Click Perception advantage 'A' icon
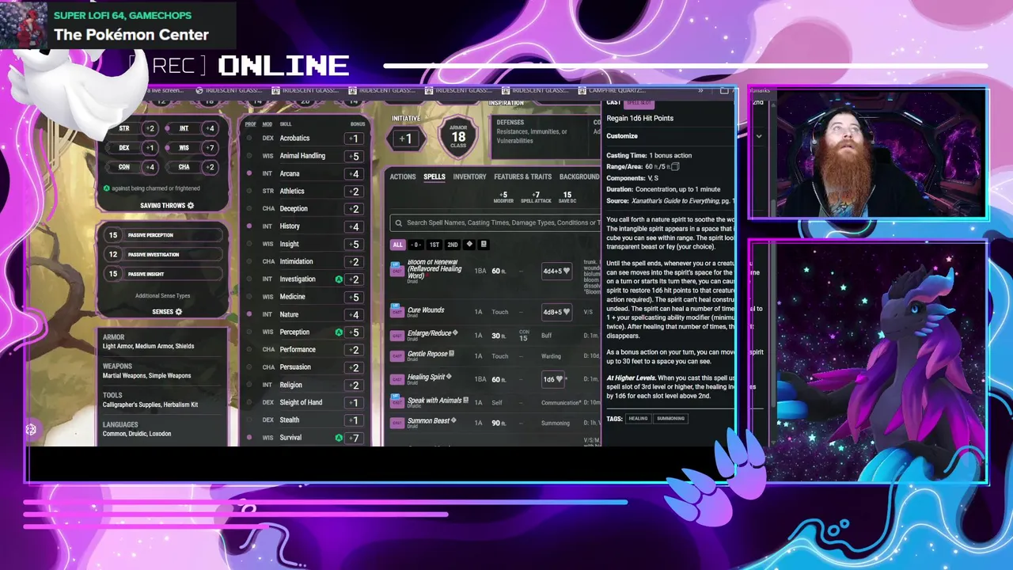The image size is (1013, 570). click(x=339, y=332)
